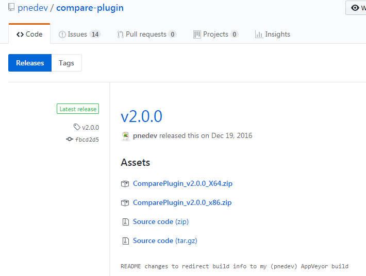This screenshot has height=276, width=366.
Task: Switch to the Tags view
Action: click(x=66, y=63)
